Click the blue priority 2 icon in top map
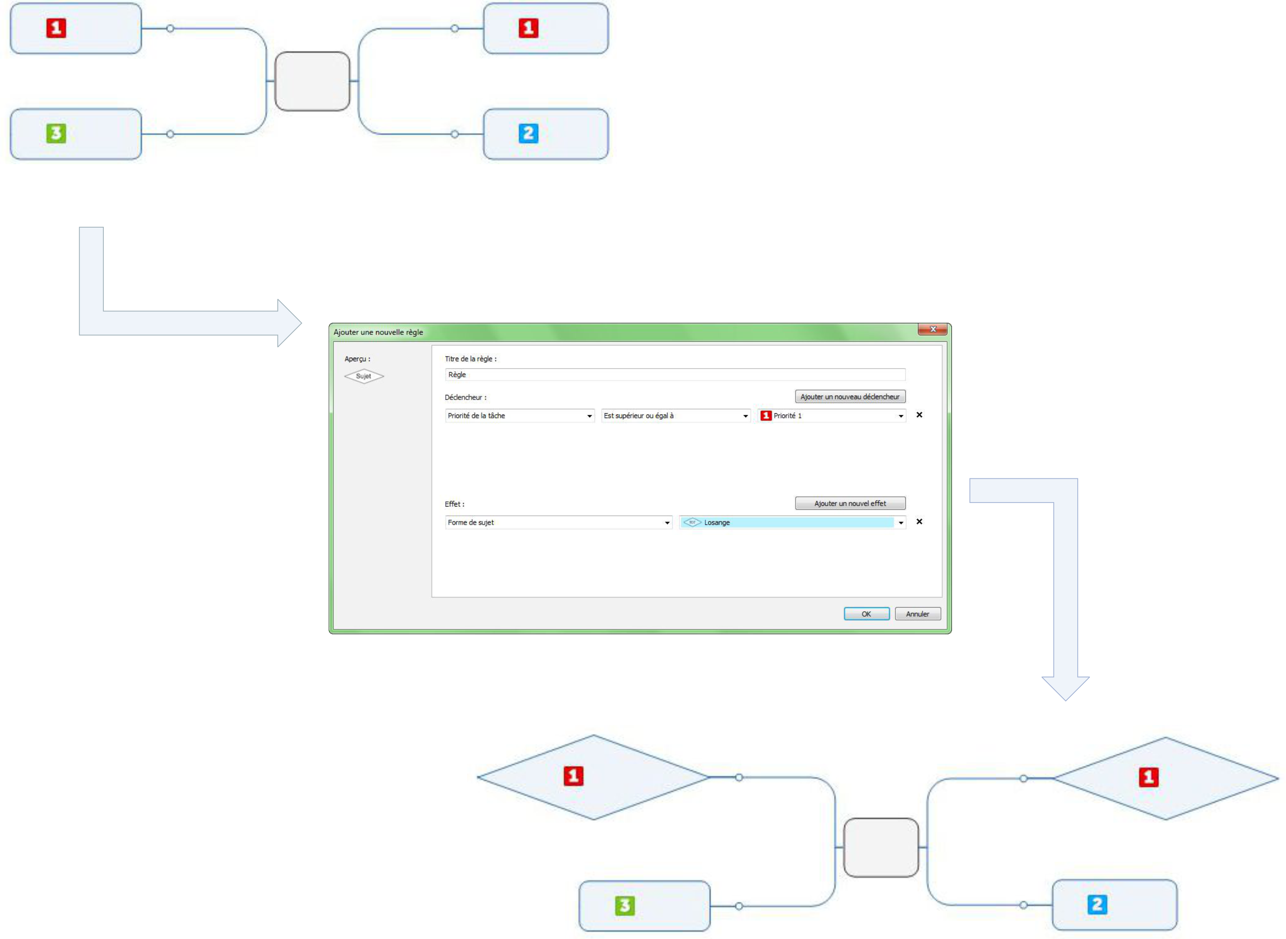The height and width of the screenshot is (939, 1286). 528,134
